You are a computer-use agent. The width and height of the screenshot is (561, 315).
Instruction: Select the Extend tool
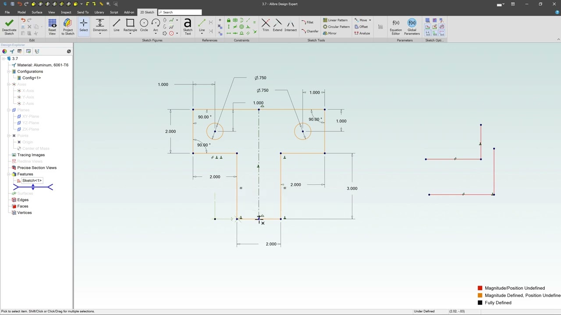(277, 25)
